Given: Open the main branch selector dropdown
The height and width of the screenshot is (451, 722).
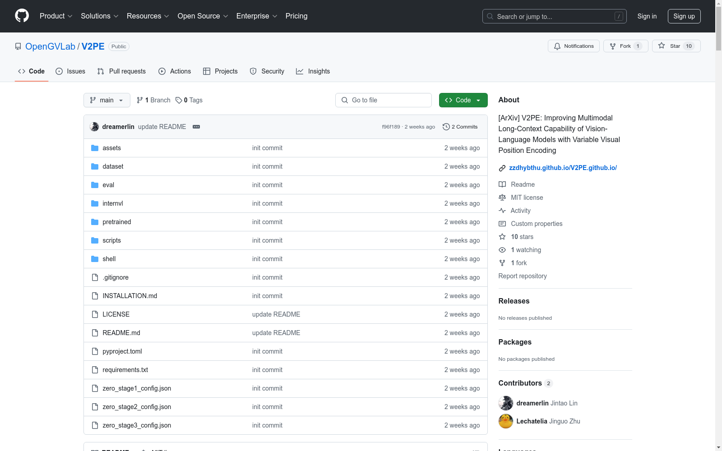Looking at the screenshot, I should [x=107, y=100].
